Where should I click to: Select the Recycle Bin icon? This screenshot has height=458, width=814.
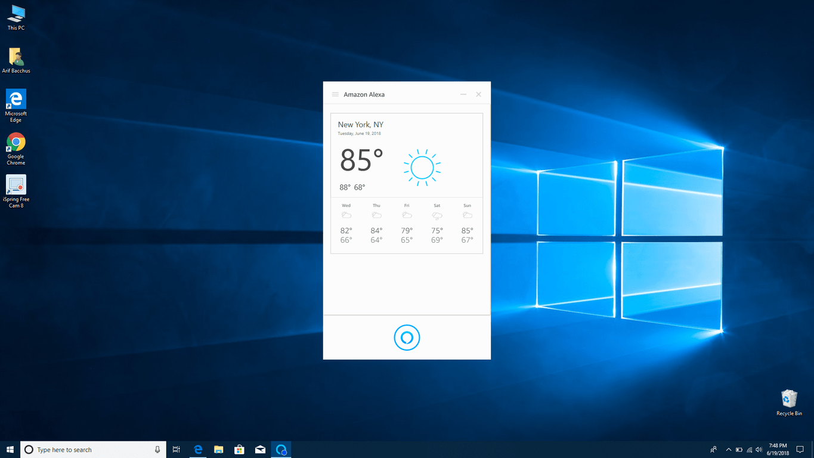click(789, 403)
